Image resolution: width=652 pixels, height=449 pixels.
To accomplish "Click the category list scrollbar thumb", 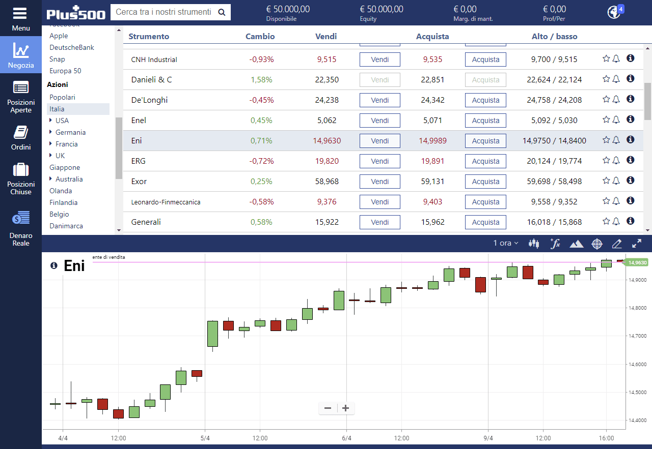I will click(119, 148).
